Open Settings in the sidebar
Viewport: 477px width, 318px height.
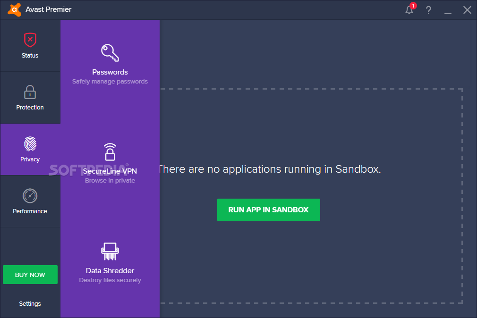click(30, 304)
